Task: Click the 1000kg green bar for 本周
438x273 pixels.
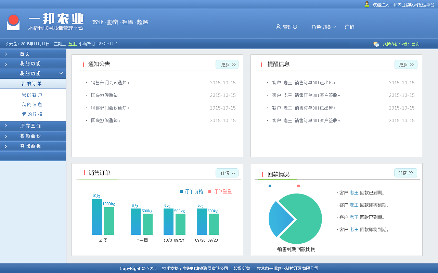Action: 109,221
